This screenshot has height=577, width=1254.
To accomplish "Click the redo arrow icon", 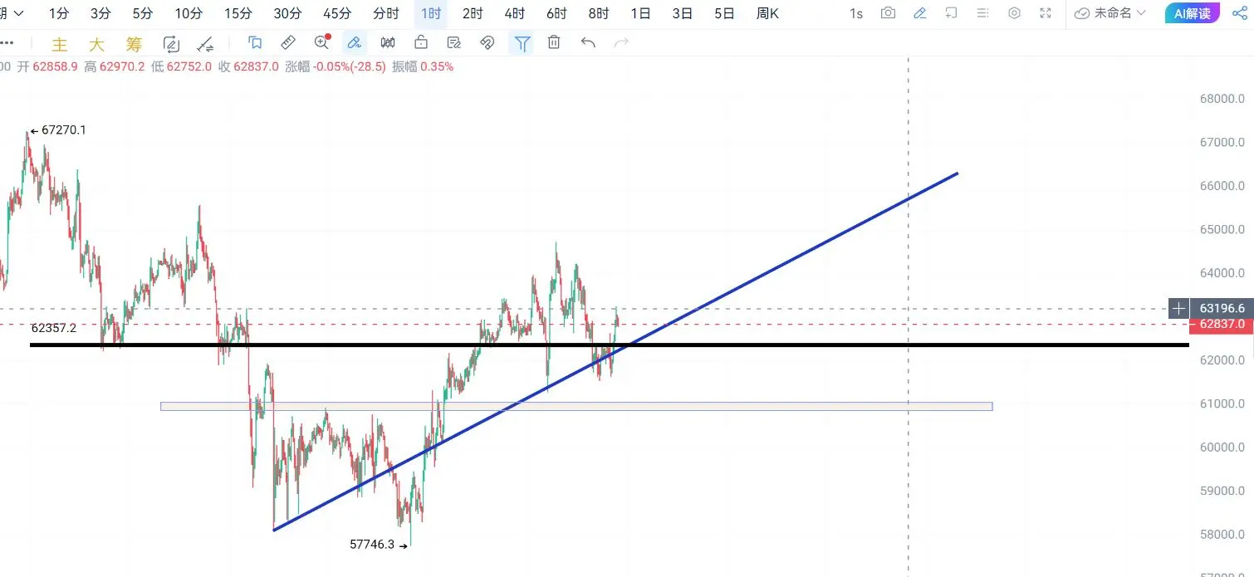I will pyautogui.click(x=620, y=43).
